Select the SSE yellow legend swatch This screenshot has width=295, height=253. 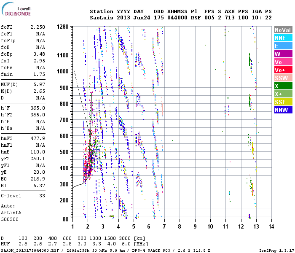click(x=283, y=102)
